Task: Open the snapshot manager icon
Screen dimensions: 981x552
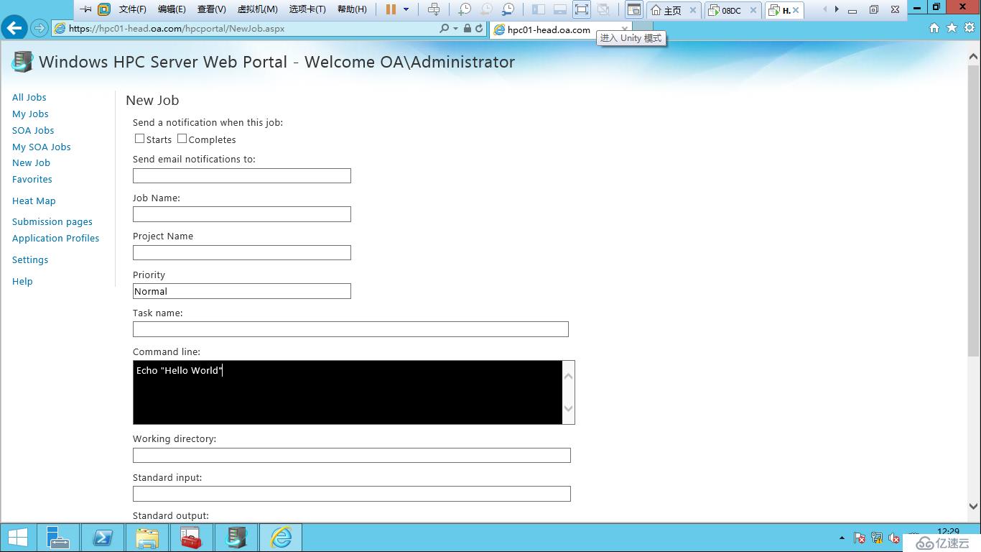Action: (508, 9)
